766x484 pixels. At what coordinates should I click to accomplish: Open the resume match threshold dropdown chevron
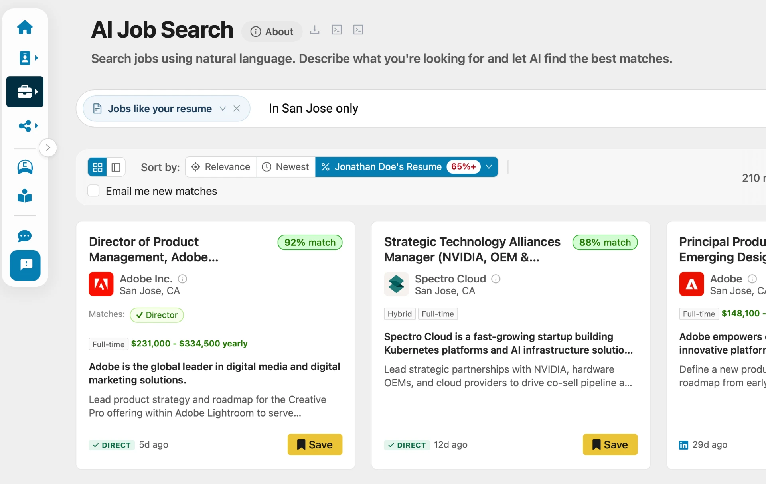click(x=489, y=167)
